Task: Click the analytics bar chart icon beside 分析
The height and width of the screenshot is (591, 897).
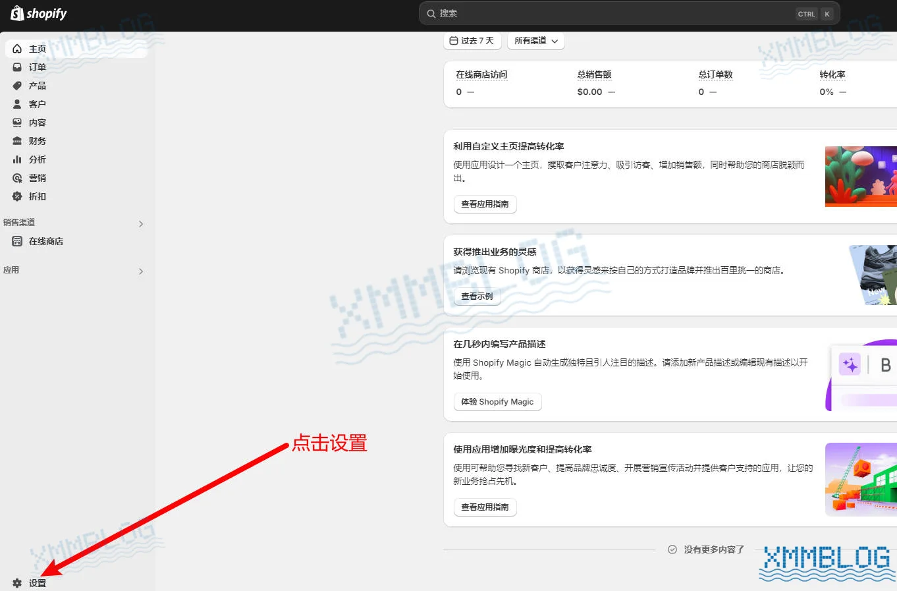Action: [x=17, y=159]
